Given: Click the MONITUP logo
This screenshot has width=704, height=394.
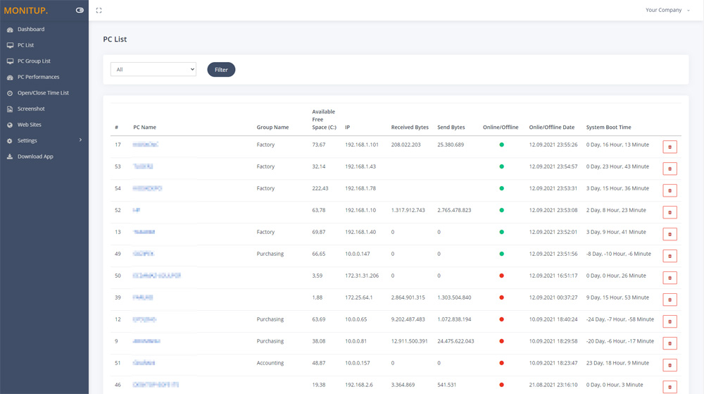Looking at the screenshot, I should click(25, 11).
